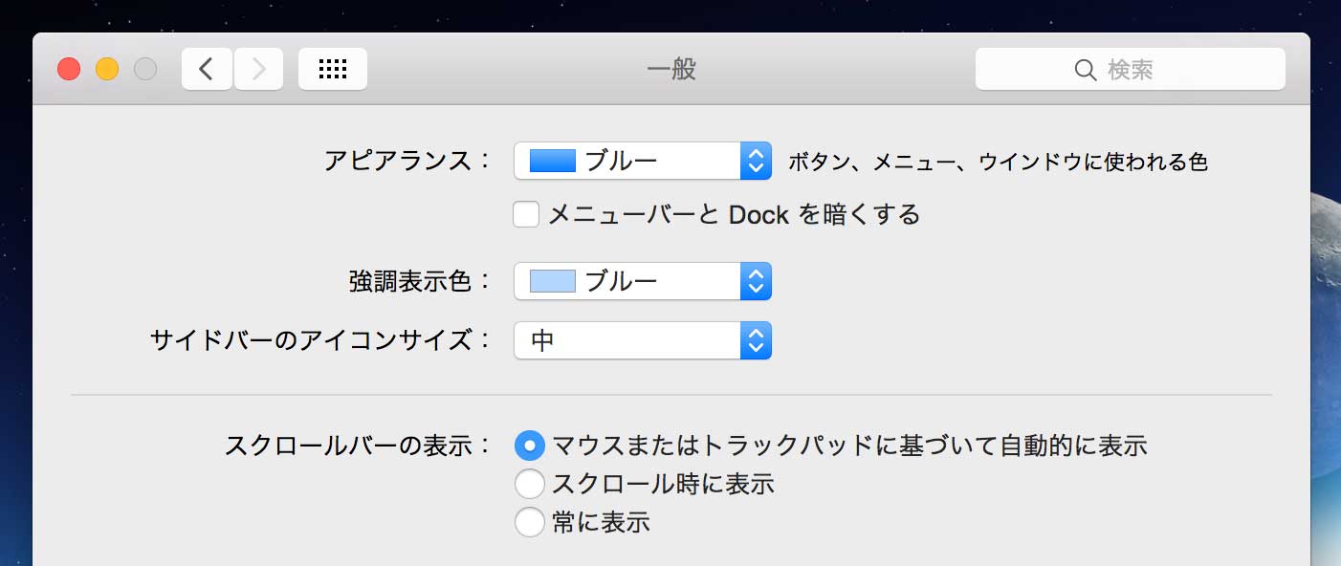Click the 一般 window title
The image size is (1341, 566).
coord(670,69)
